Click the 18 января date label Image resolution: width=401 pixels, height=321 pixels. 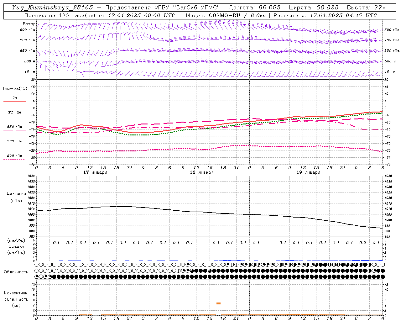point(202,172)
